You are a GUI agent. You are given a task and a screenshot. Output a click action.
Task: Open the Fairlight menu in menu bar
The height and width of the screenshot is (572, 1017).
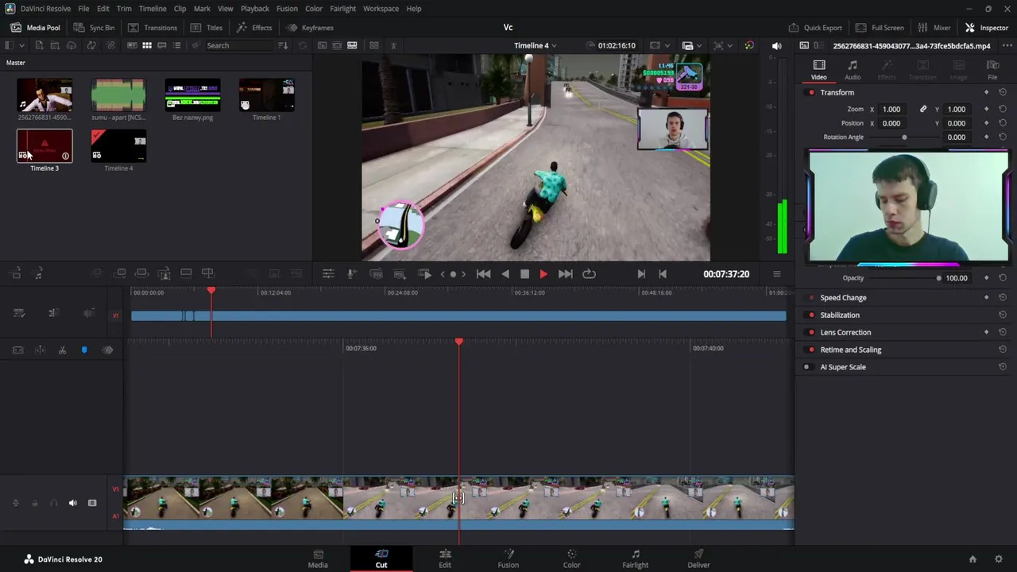343,9
